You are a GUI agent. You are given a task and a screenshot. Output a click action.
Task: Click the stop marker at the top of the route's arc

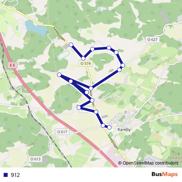tap(109, 48)
